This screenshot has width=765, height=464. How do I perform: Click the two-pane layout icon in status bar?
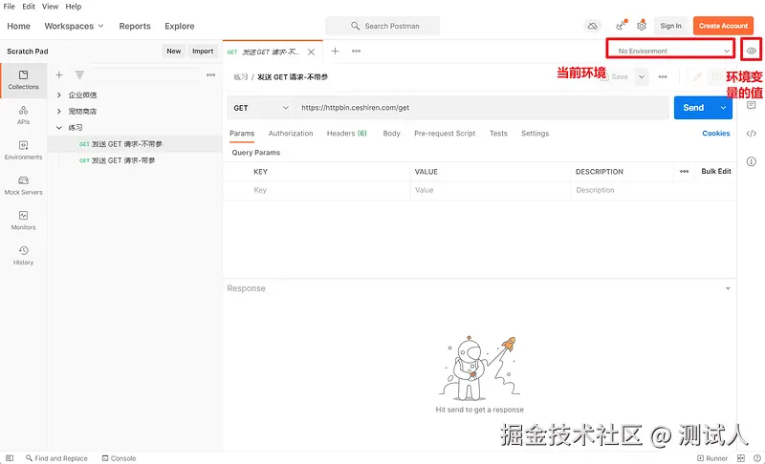pyautogui.click(x=740, y=458)
